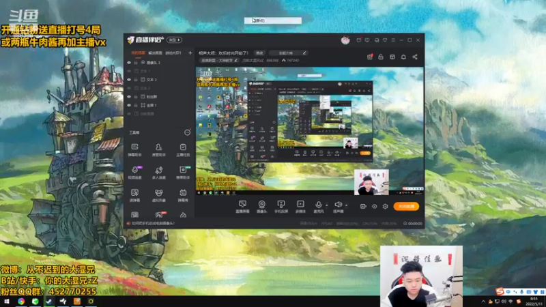This screenshot has width=546, height=307.
Task: Click the mode switch pill beside the logo
Action: point(174,40)
